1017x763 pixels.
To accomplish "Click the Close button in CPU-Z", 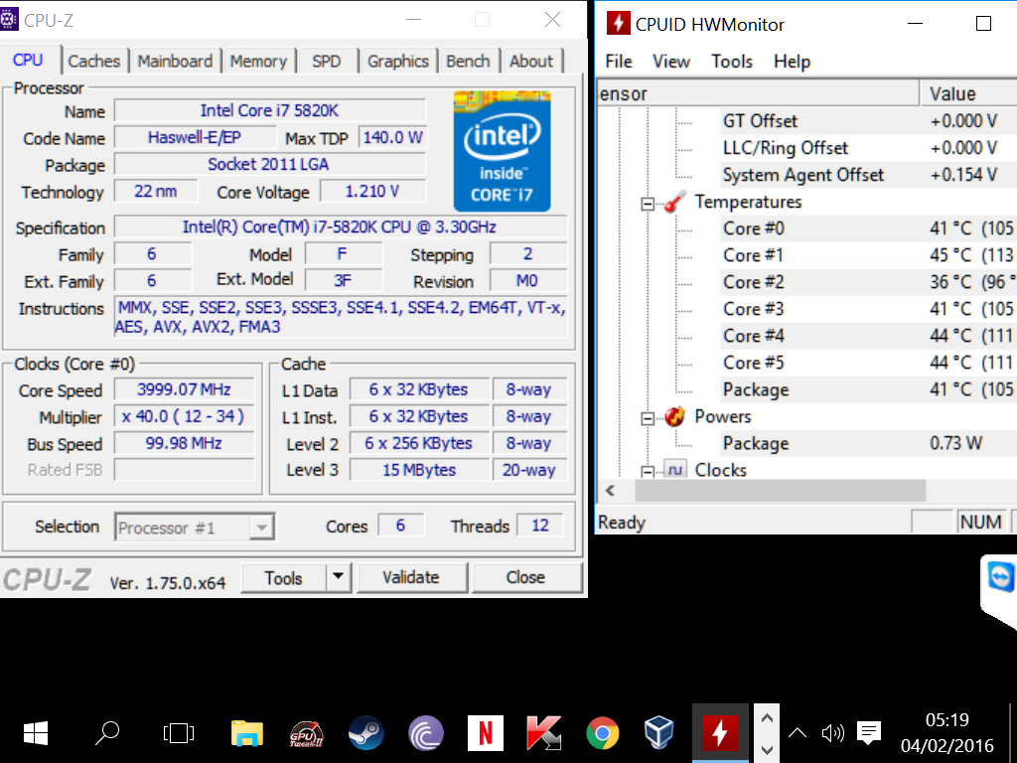I will (526, 577).
